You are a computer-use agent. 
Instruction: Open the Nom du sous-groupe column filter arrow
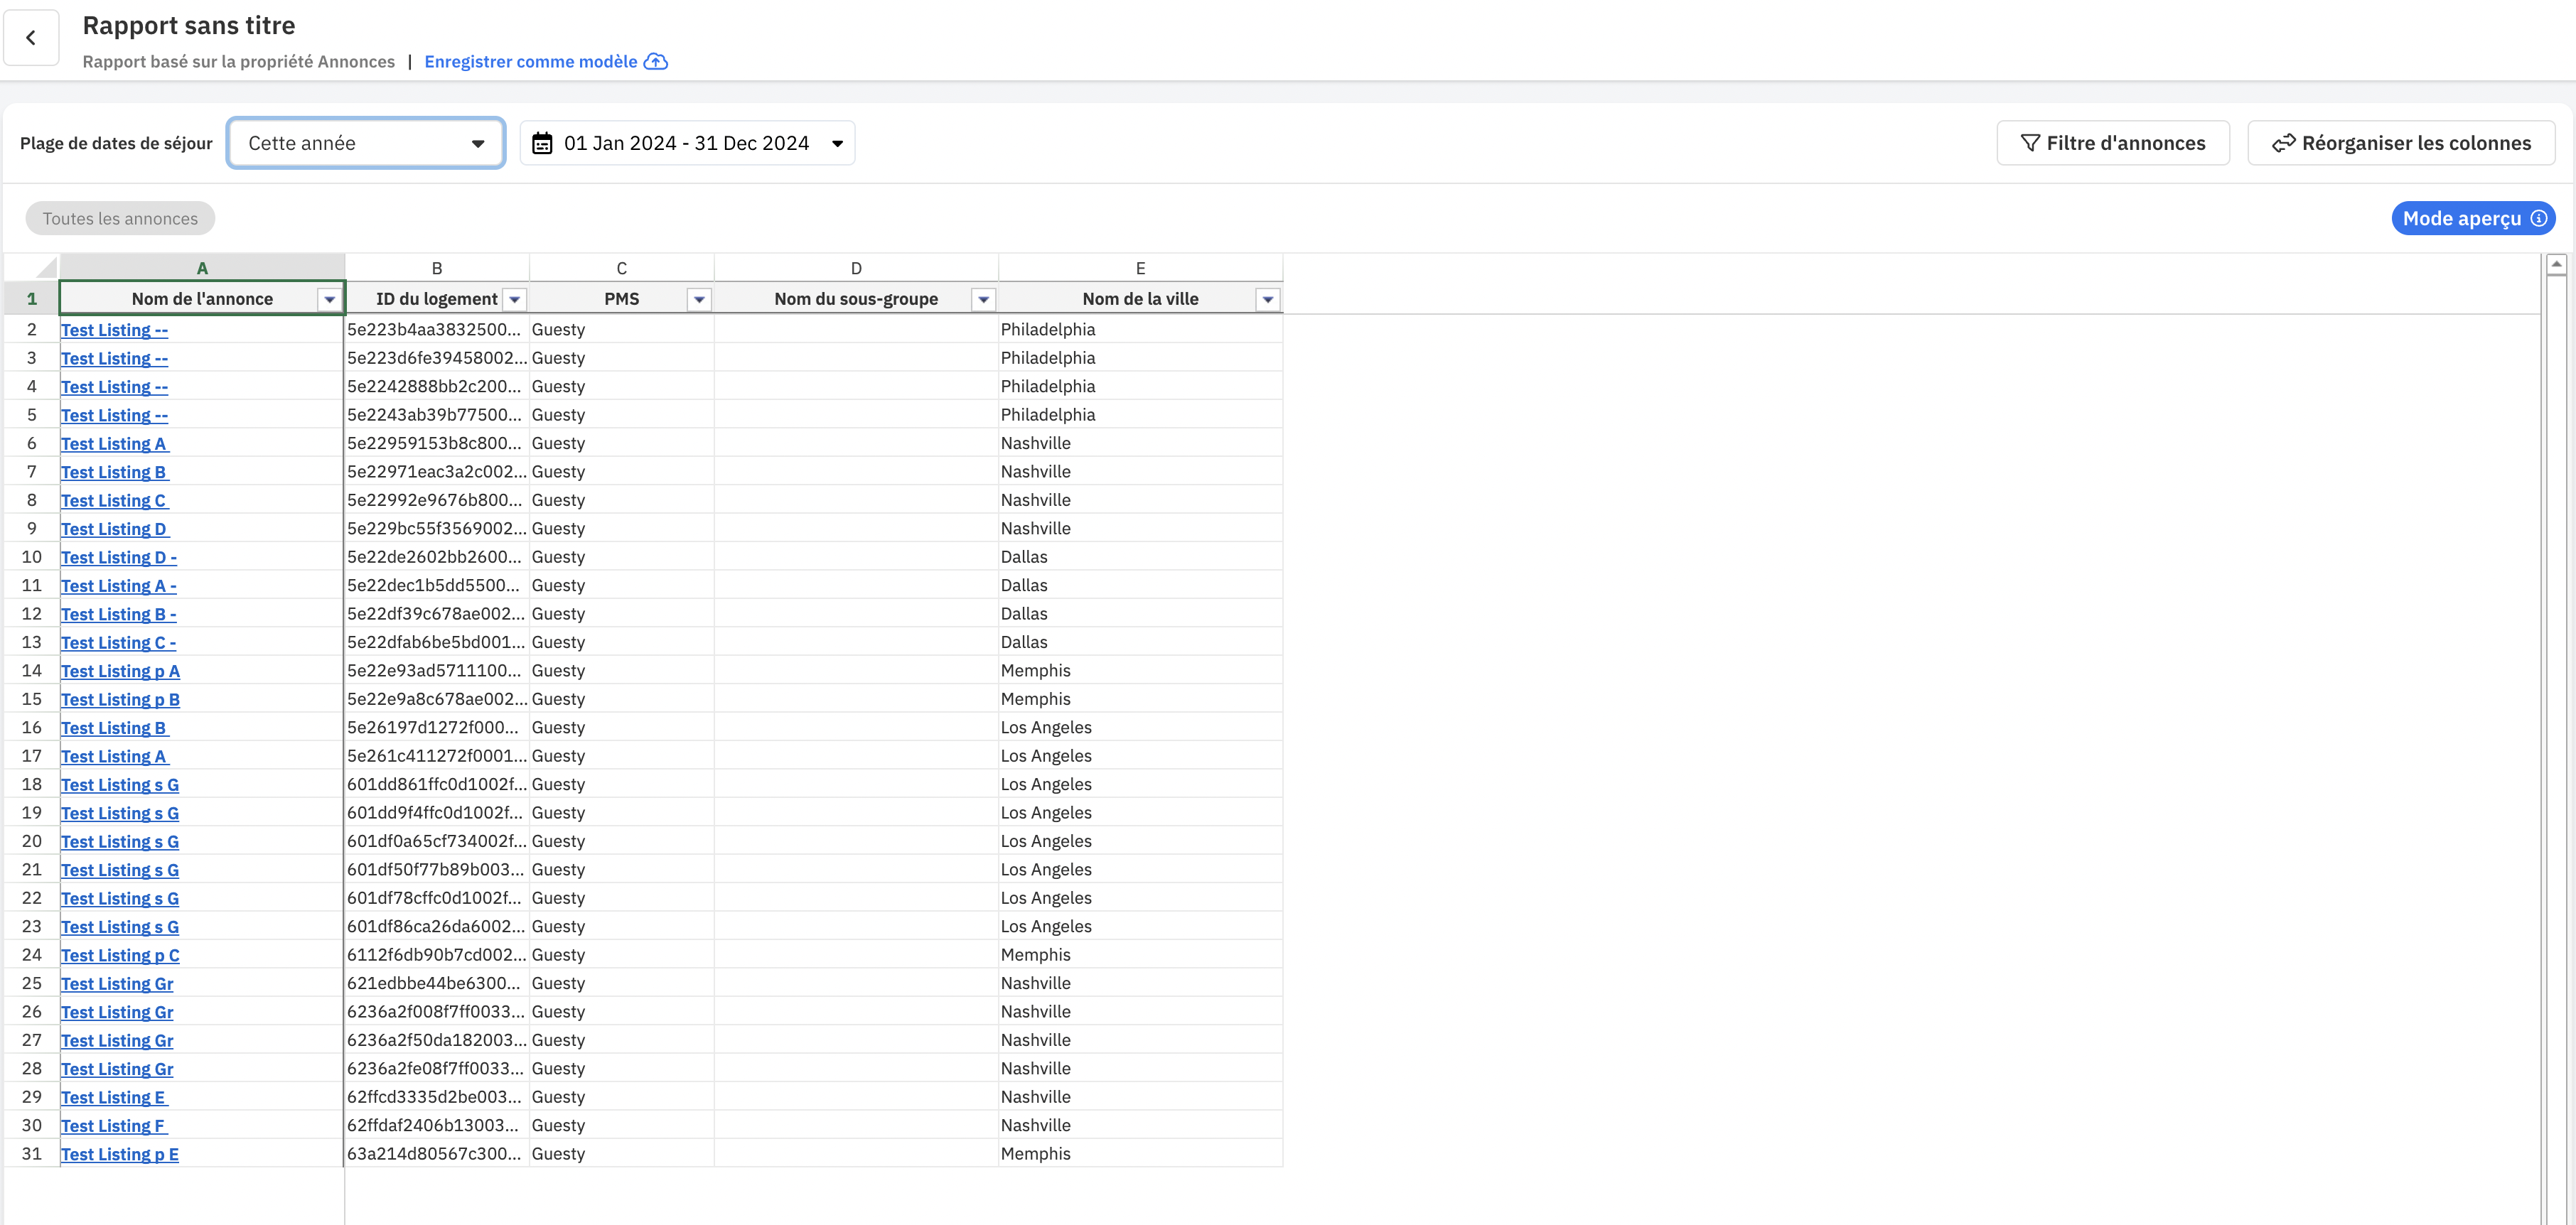pos(984,299)
